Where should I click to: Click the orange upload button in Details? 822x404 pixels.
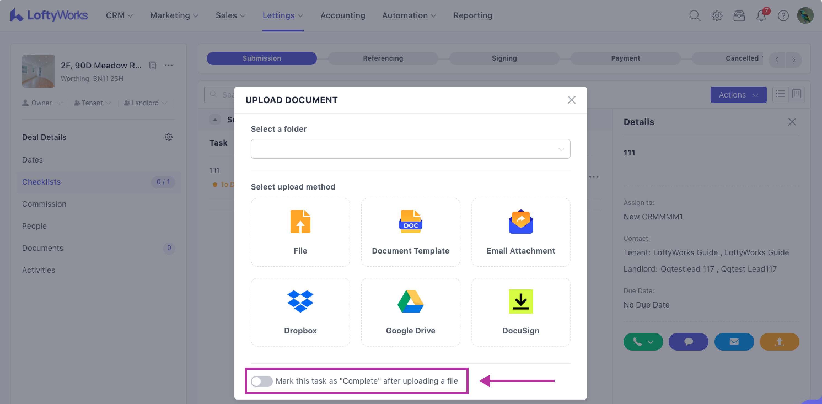[779, 342]
